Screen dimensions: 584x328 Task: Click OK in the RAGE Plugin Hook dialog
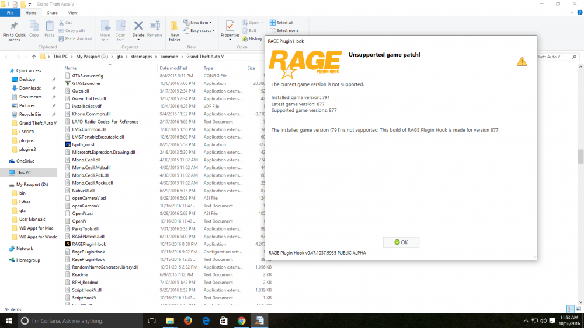(x=401, y=242)
